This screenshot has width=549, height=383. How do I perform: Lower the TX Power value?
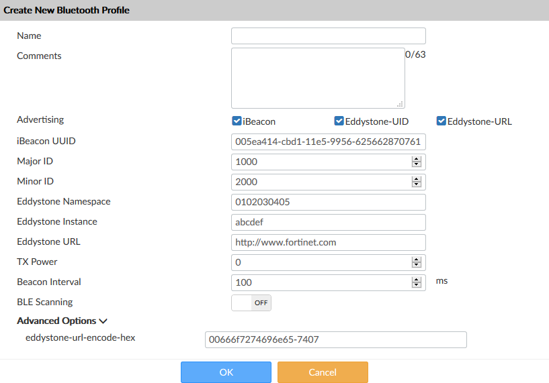click(x=416, y=265)
